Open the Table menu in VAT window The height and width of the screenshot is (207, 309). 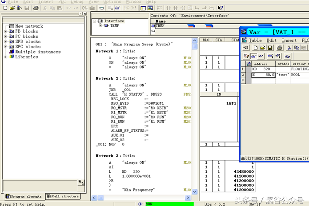pos(255,40)
